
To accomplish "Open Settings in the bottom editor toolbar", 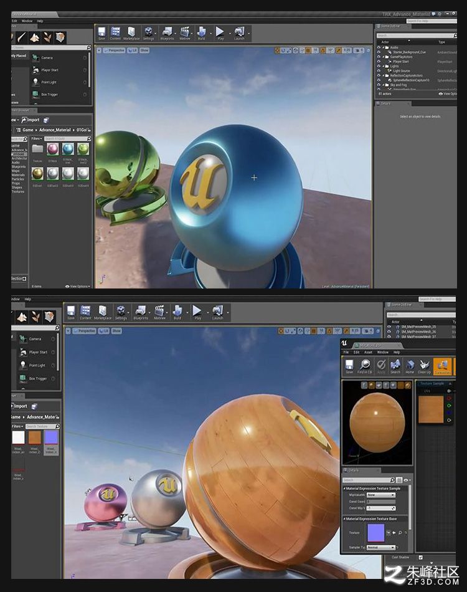I will click(x=121, y=313).
